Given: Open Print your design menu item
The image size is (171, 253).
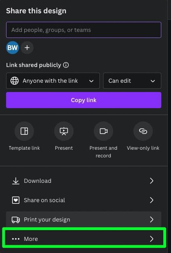Looking at the screenshot, I should (x=84, y=220).
